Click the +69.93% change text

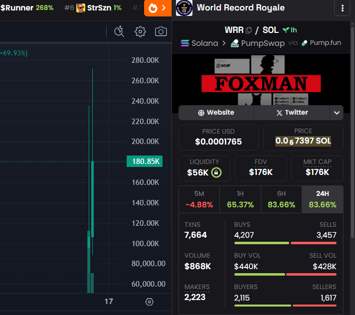click(x=13, y=53)
